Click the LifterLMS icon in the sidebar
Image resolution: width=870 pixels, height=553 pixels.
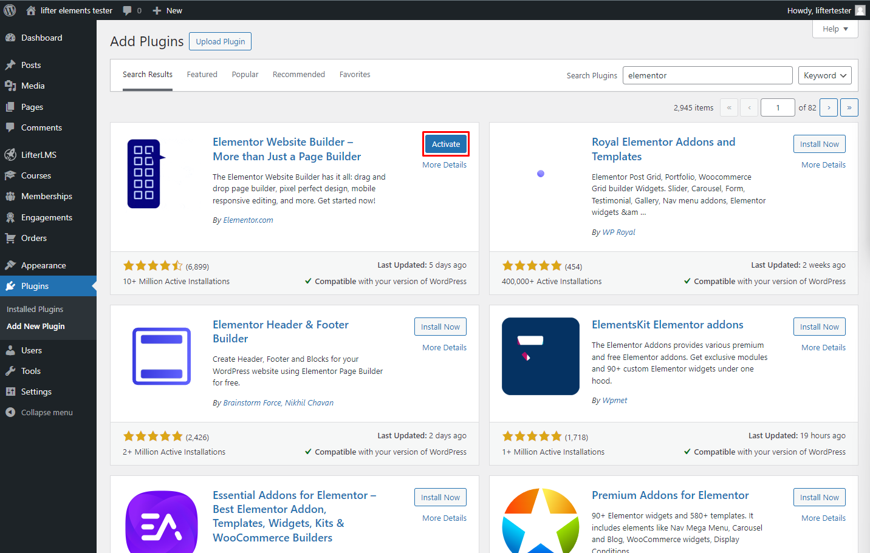[12, 154]
